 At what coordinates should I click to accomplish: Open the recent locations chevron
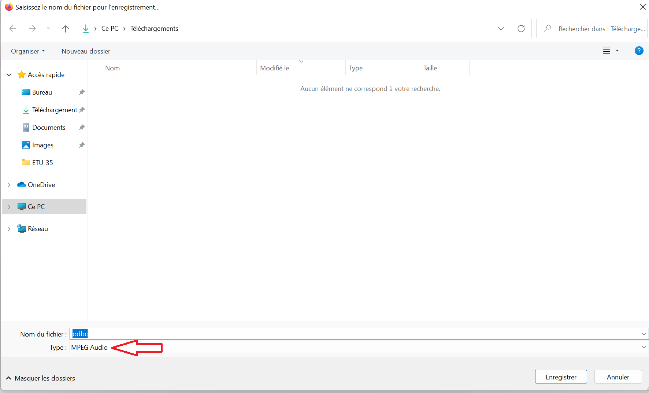(48, 29)
